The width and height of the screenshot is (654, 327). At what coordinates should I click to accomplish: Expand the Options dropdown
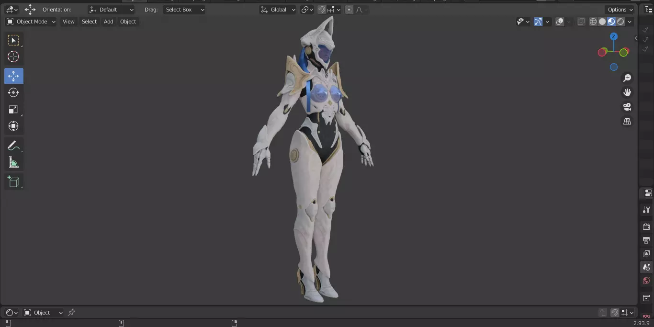coord(620,10)
